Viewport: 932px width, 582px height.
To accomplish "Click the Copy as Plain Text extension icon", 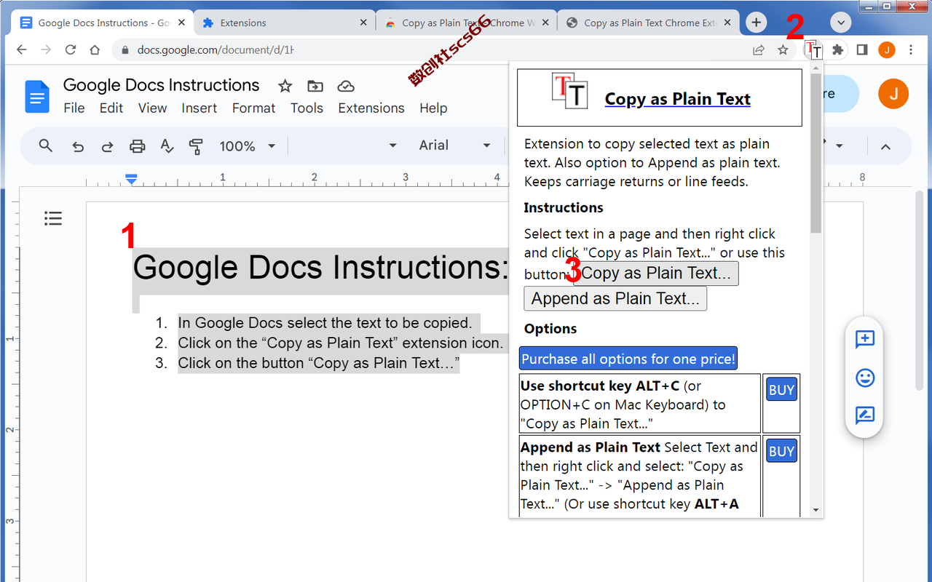I will [814, 50].
